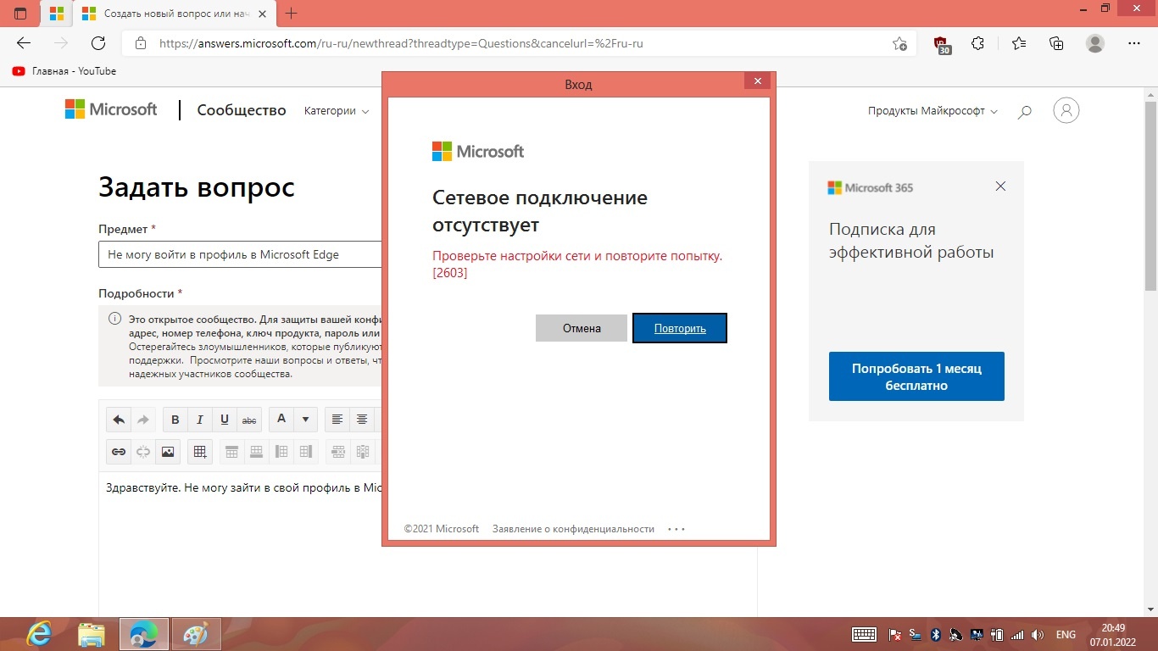
Task: Expand Продукты Майкрософт dropdown
Action: click(933, 111)
